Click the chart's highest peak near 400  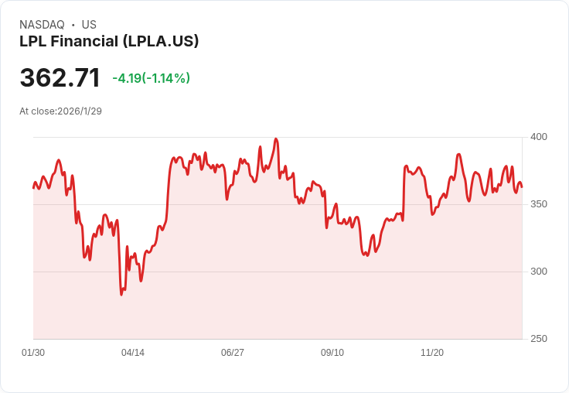tap(276, 139)
